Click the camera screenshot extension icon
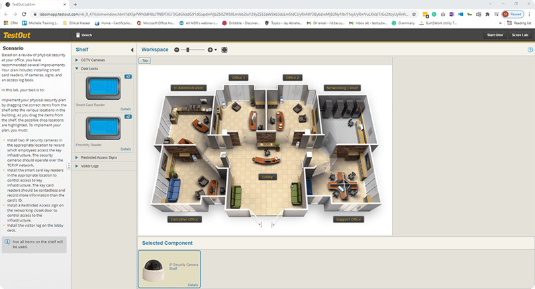 pos(443,15)
